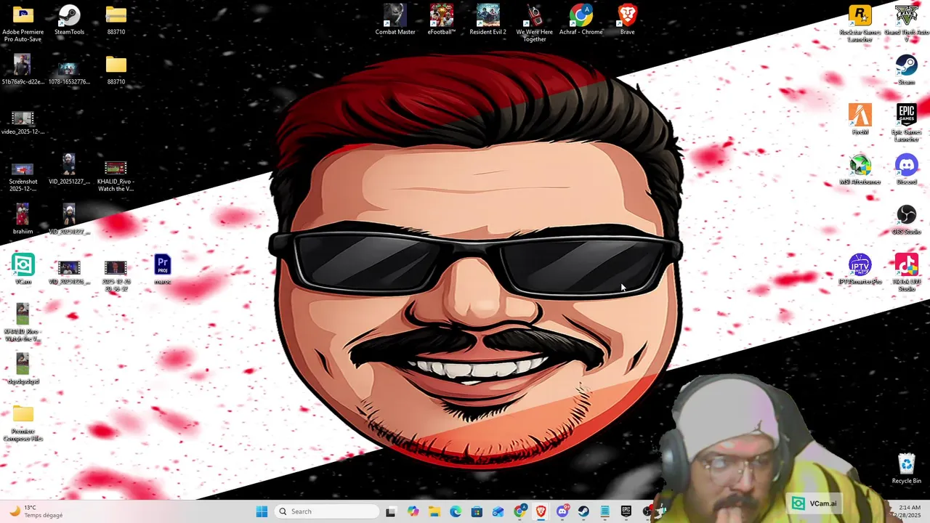
Task: Launch SteamTools desktop shortcut
Action: tap(69, 20)
